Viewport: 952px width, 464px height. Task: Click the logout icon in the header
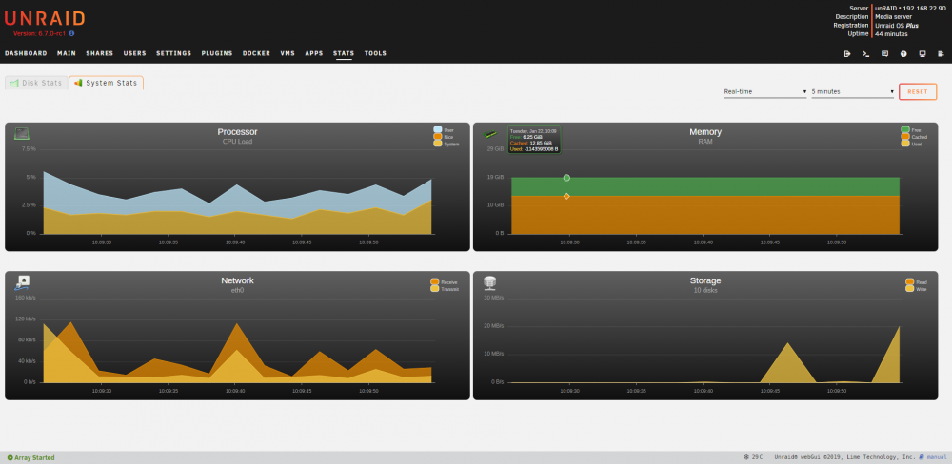[x=847, y=54]
